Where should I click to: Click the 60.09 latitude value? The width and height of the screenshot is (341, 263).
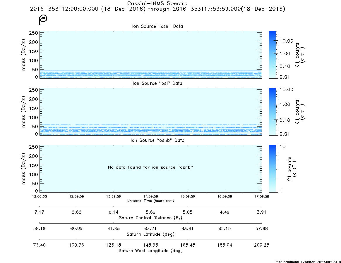(77, 229)
